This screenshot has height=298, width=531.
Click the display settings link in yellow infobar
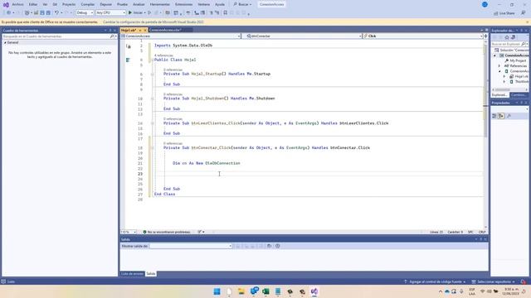[153, 22]
